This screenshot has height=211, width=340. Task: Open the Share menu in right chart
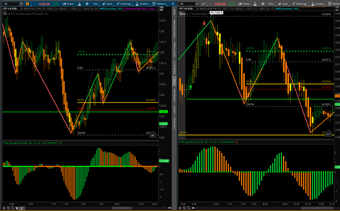pyautogui.click(x=244, y=4)
